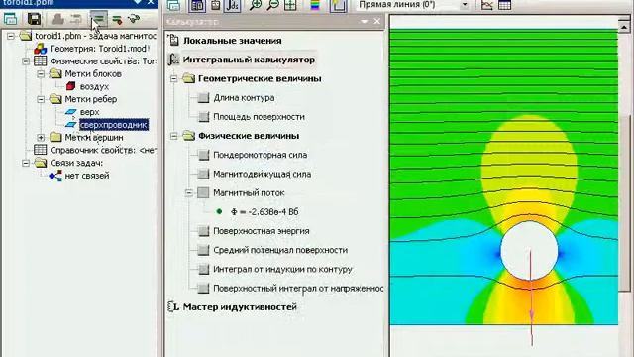
Task: Open the table view icon
Action: point(504,5)
